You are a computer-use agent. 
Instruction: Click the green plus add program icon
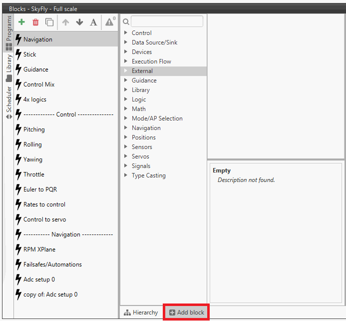click(x=21, y=22)
